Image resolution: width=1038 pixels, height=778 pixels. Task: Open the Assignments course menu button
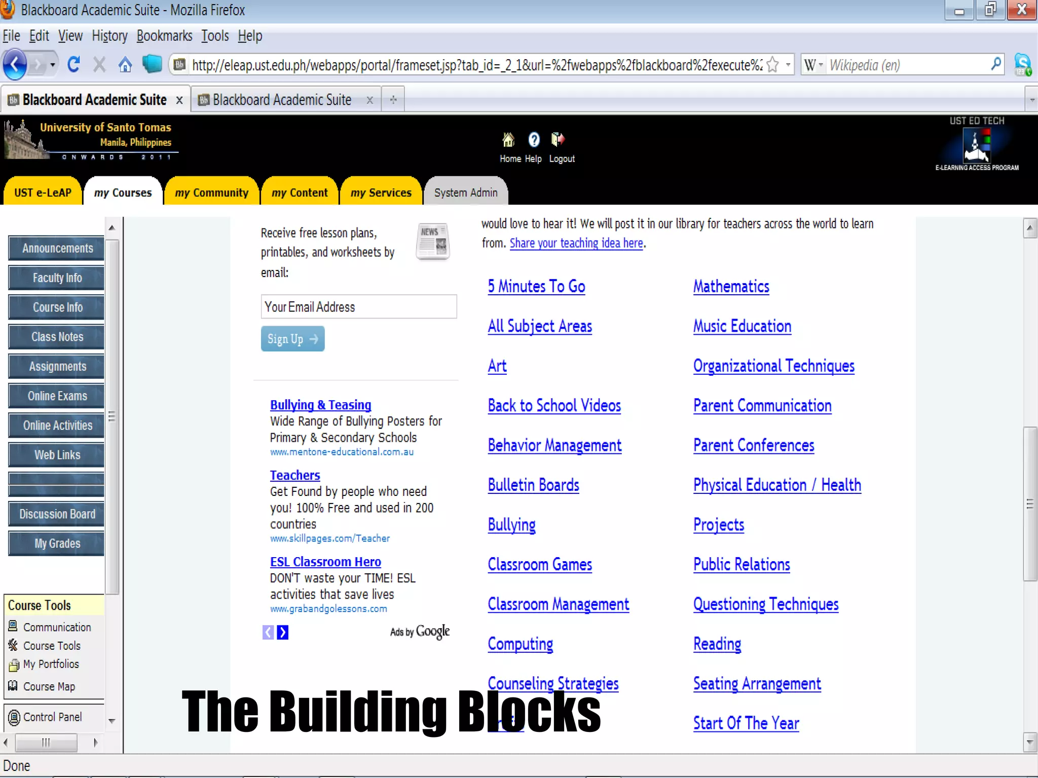pyautogui.click(x=57, y=366)
